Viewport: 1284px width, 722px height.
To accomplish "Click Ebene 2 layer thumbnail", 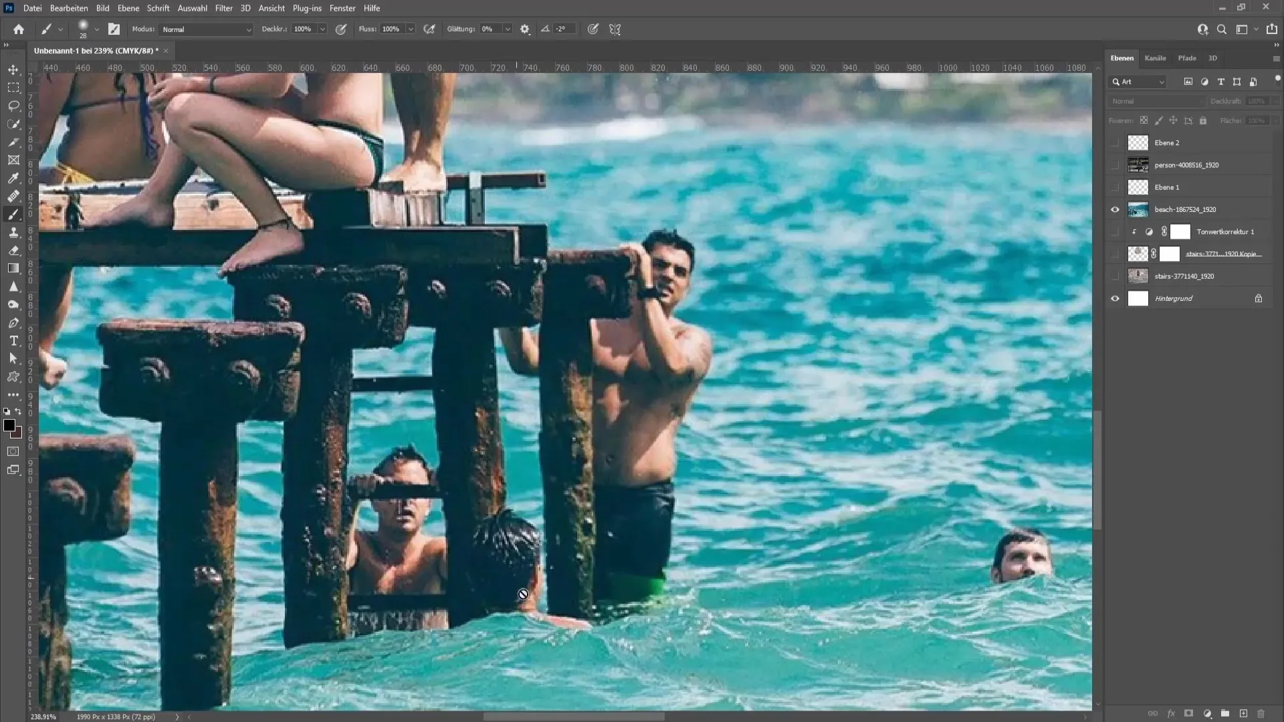I will pyautogui.click(x=1138, y=142).
